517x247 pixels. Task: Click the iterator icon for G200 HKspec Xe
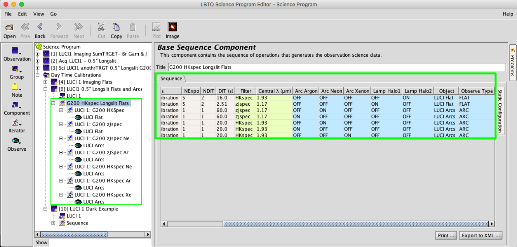pyautogui.click(x=70, y=195)
